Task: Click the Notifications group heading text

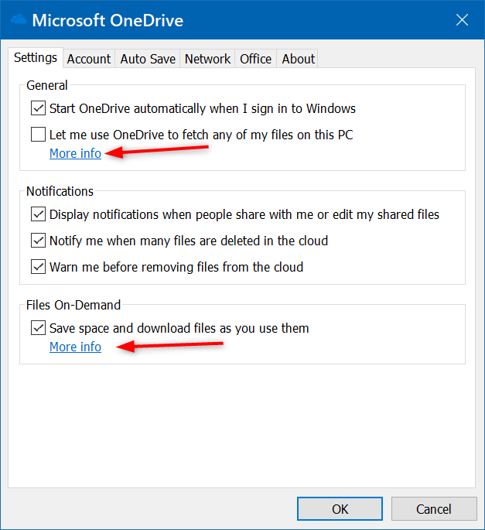Action: [60, 191]
